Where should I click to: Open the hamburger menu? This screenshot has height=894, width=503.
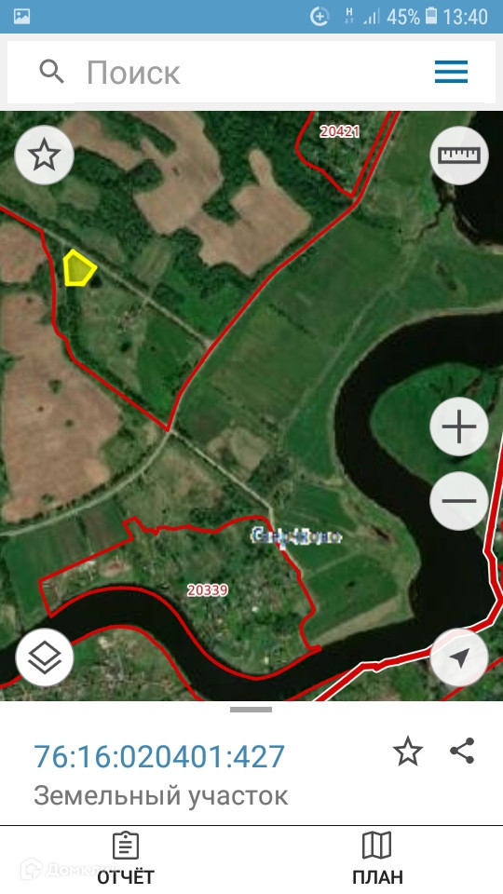click(451, 72)
